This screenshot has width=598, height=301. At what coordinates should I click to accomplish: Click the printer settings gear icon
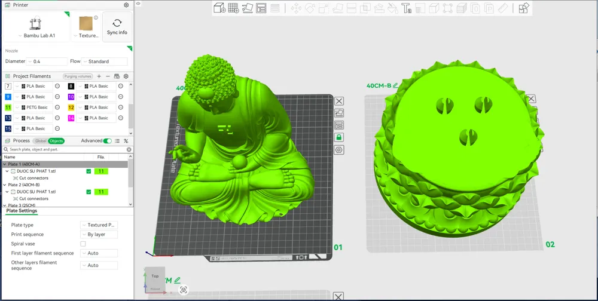tap(126, 5)
